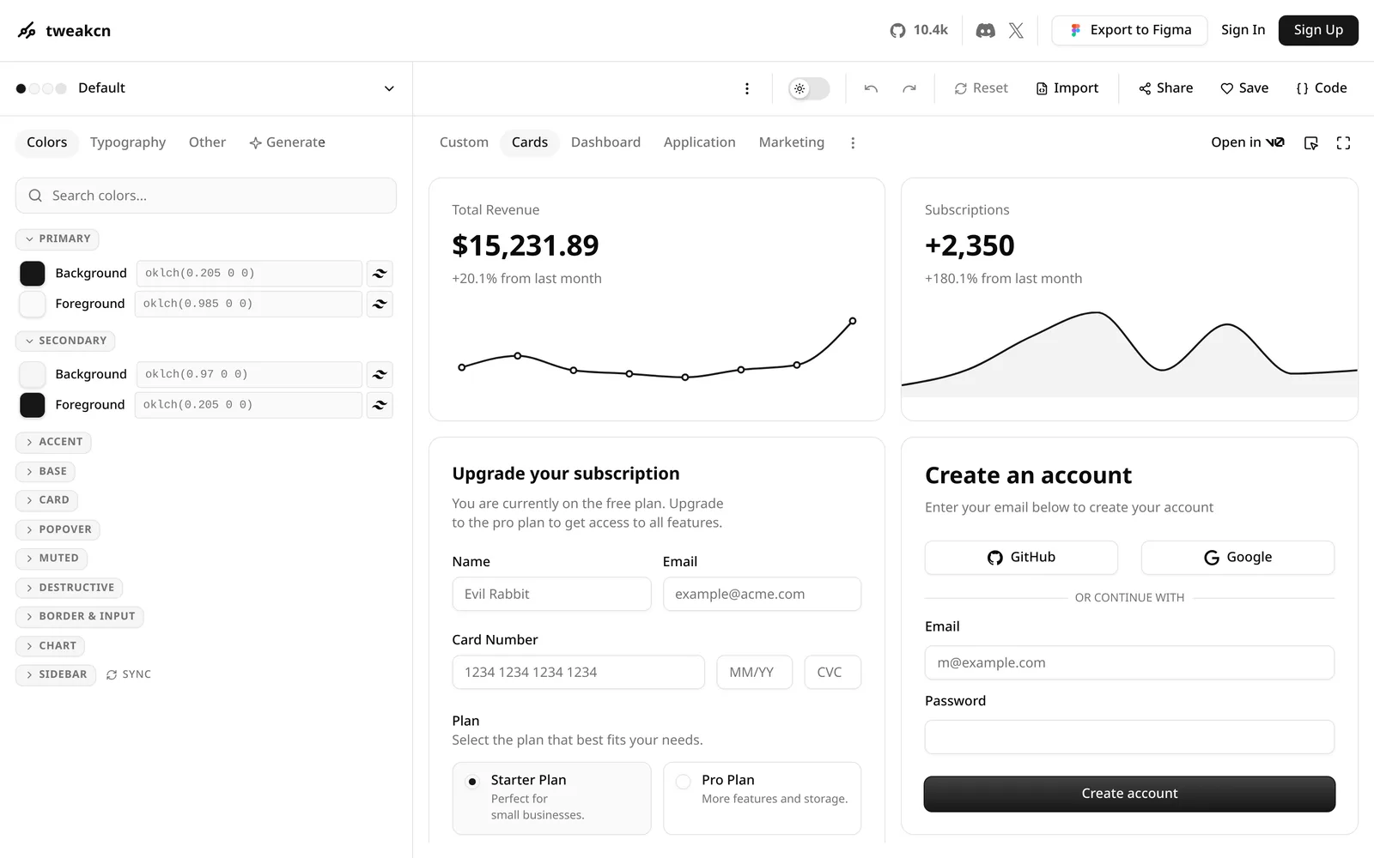Open the Marketing preview tab
Viewport: 1374px width, 858px height.
pos(791,142)
